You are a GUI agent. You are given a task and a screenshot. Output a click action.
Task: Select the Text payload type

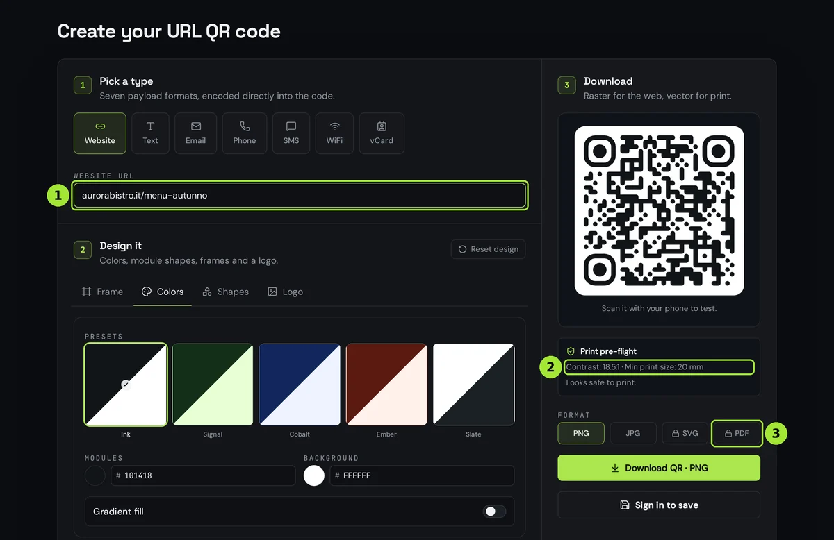coord(150,133)
